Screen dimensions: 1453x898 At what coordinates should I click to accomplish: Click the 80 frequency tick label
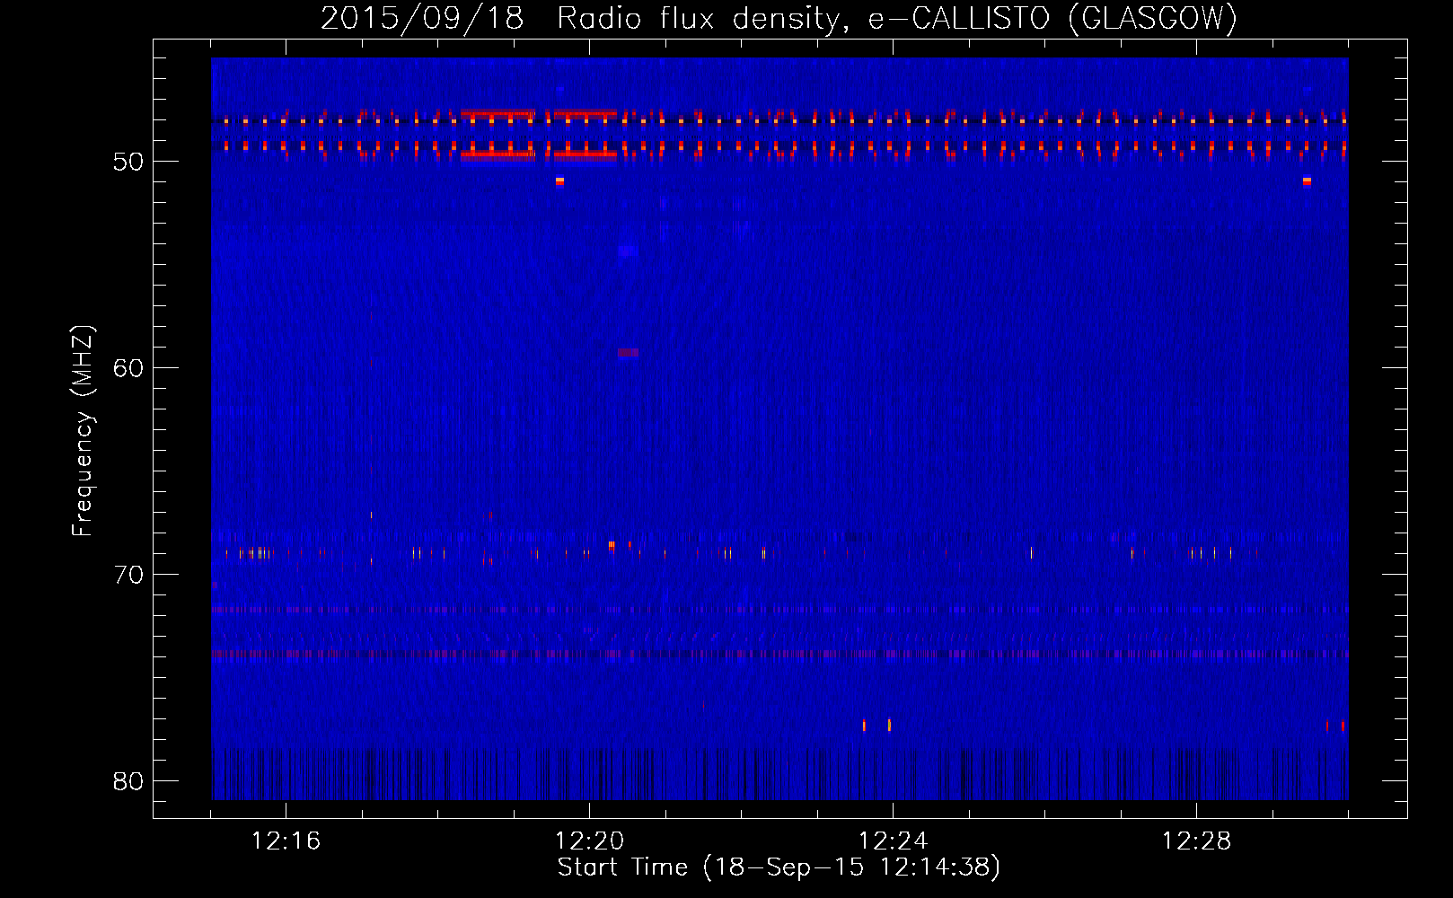[x=128, y=781]
